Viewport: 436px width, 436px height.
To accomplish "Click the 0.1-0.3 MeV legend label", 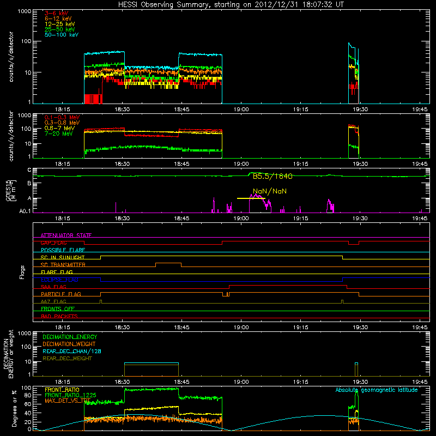I will (x=62, y=117).
